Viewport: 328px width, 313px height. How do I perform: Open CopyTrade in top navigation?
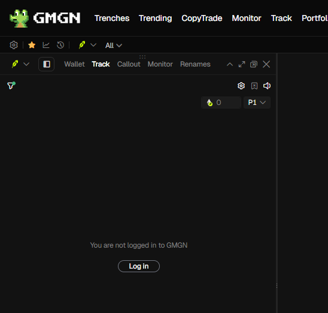point(202,18)
